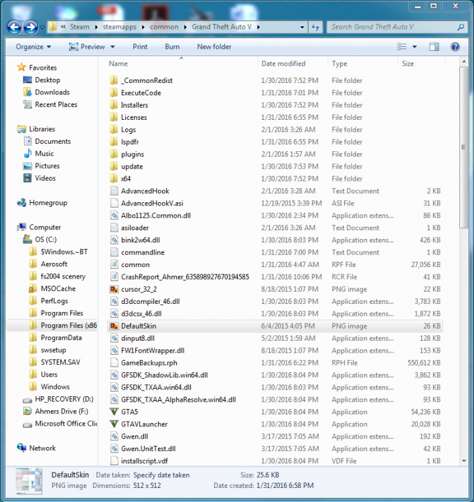Go back using the Back arrow button
The image size is (474, 502).
point(14,27)
